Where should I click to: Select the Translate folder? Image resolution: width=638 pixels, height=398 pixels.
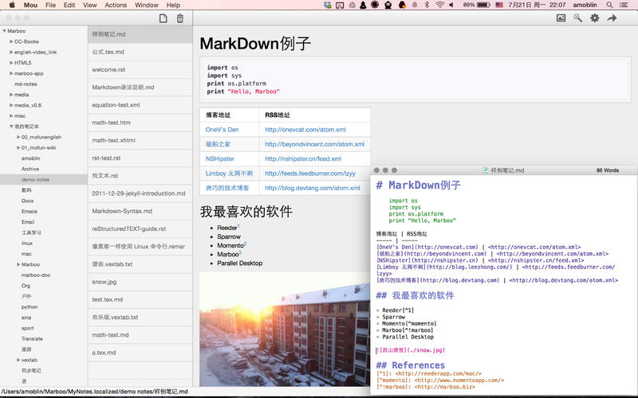(32, 339)
